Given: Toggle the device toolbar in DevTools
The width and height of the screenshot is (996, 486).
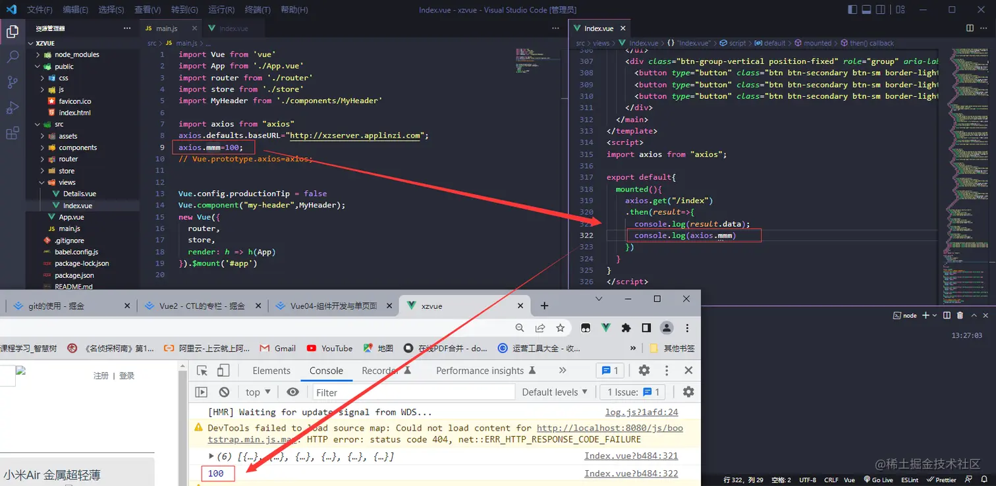Looking at the screenshot, I should 223,371.
